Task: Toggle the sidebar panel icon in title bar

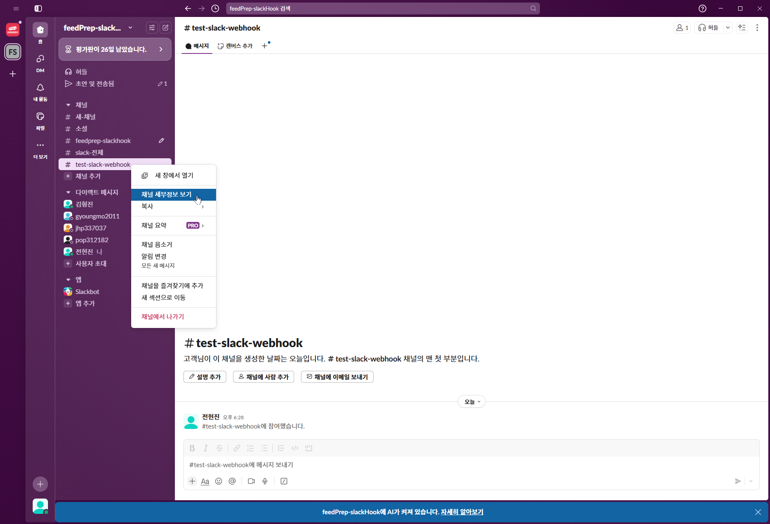Action: [x=38, y=8]
